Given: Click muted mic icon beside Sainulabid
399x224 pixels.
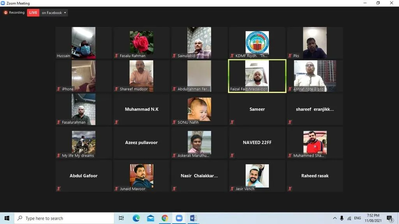Looking at the screenshot, I should [174, 56].
